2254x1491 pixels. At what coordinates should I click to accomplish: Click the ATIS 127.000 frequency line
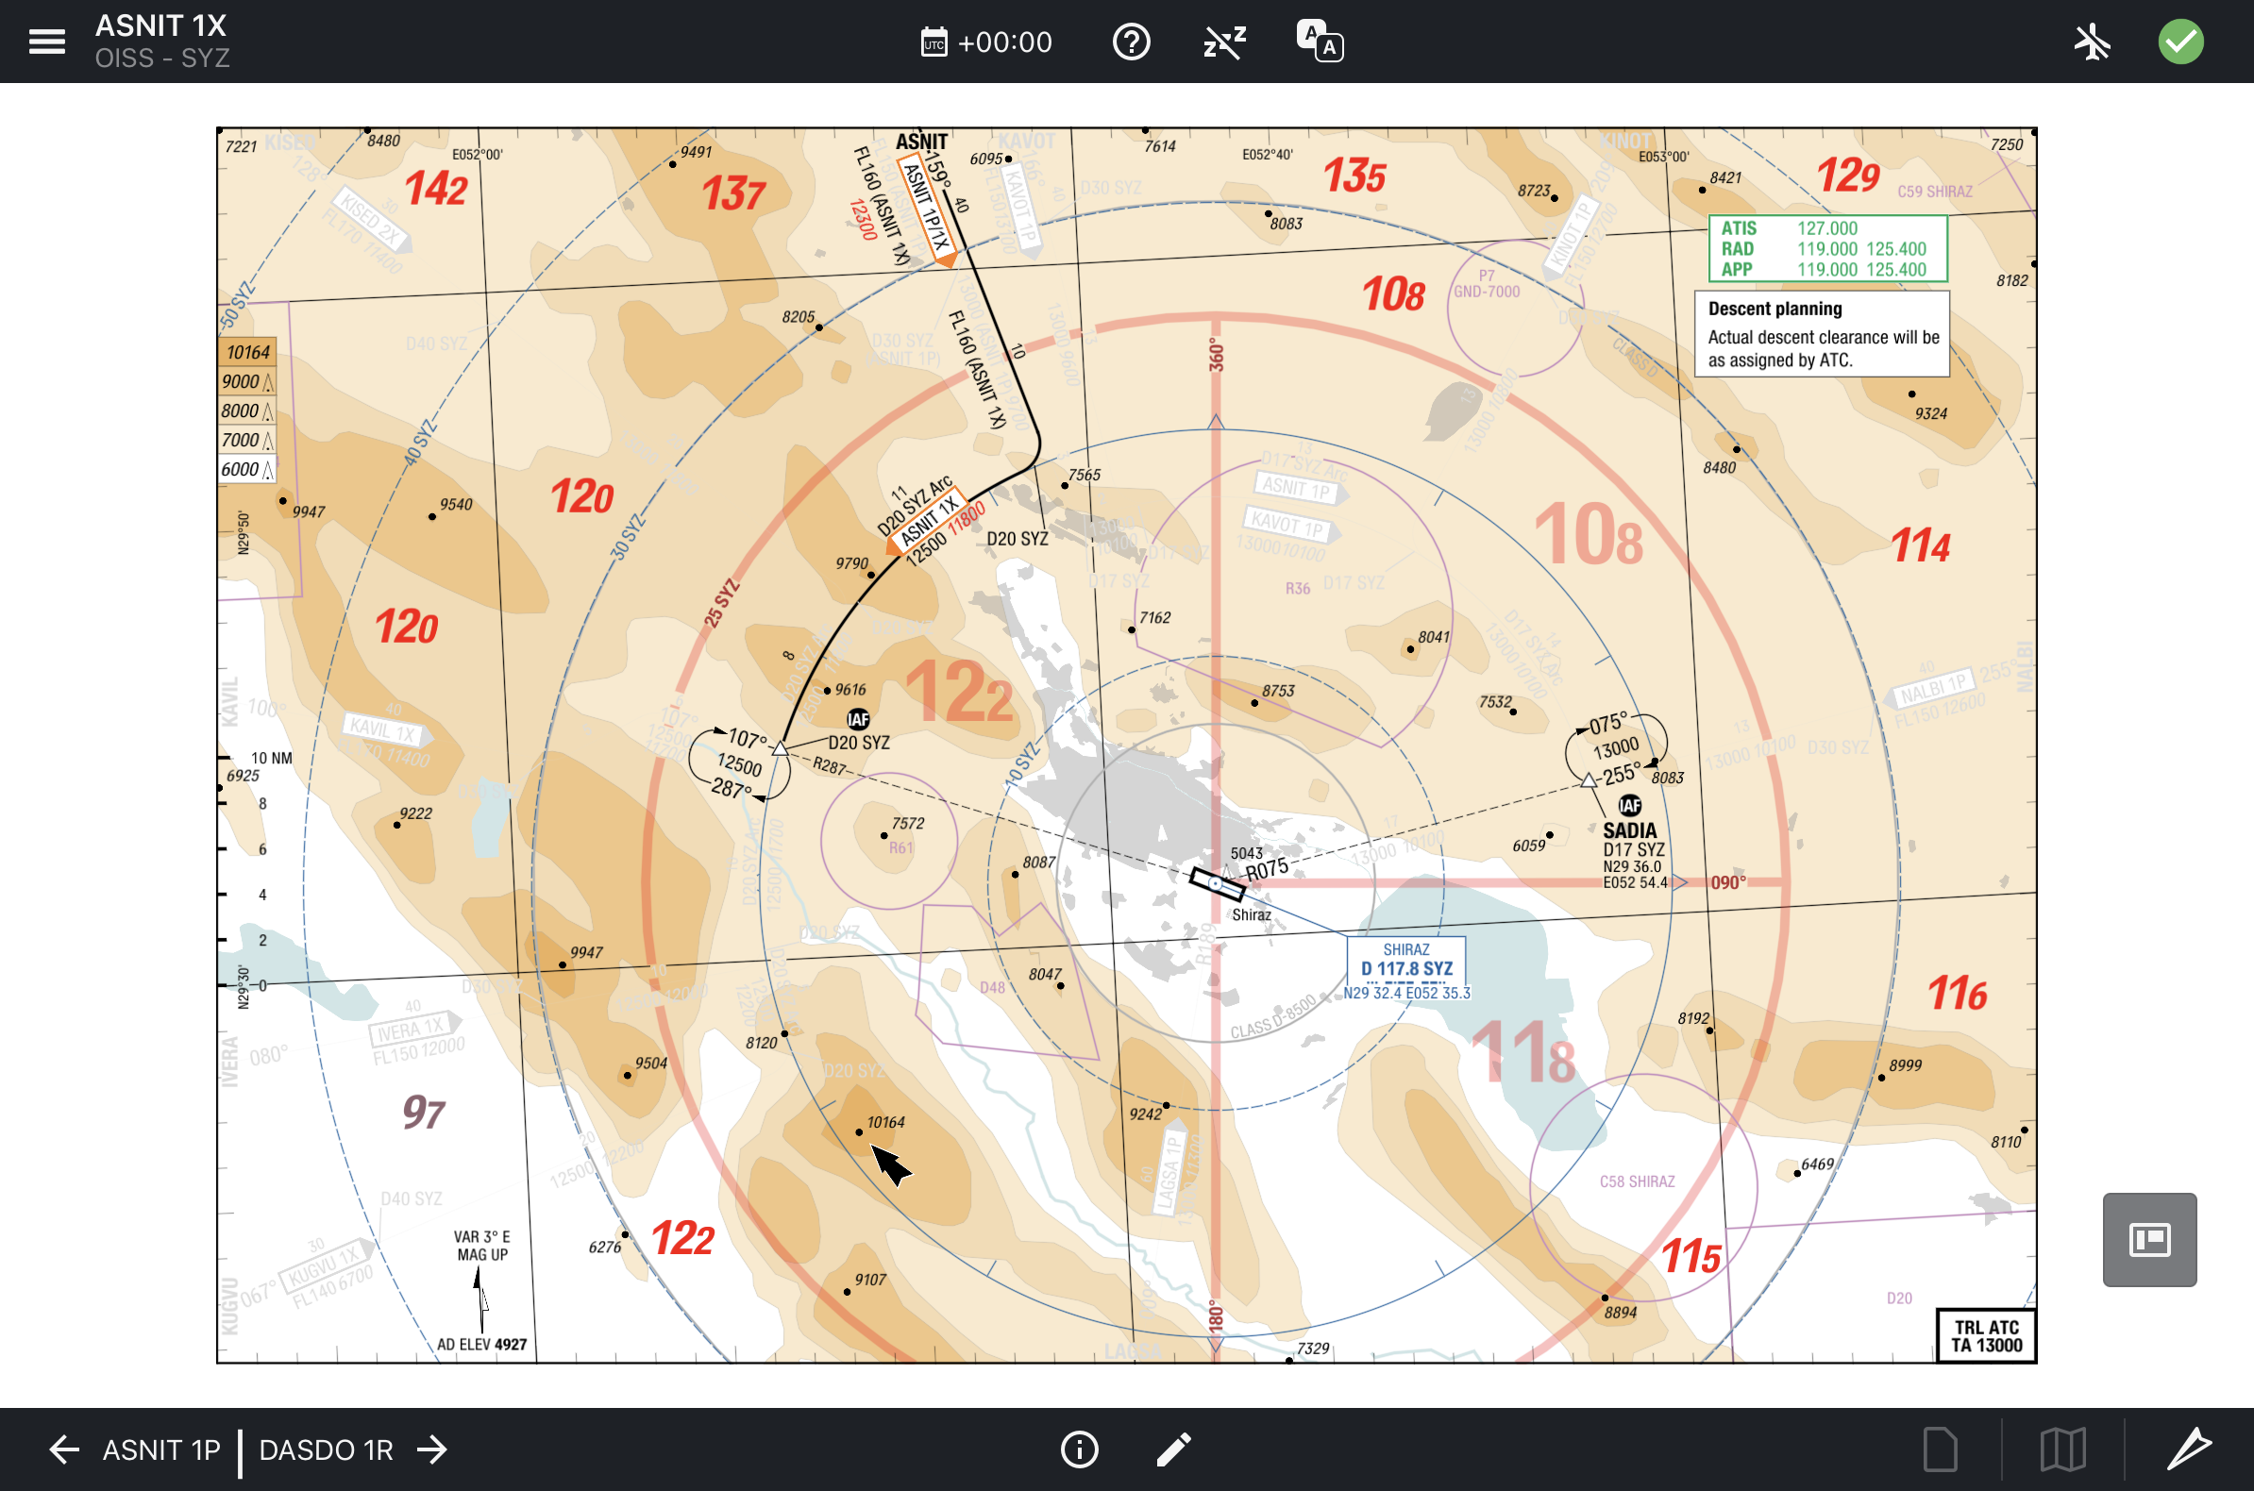pos(1789,228)
